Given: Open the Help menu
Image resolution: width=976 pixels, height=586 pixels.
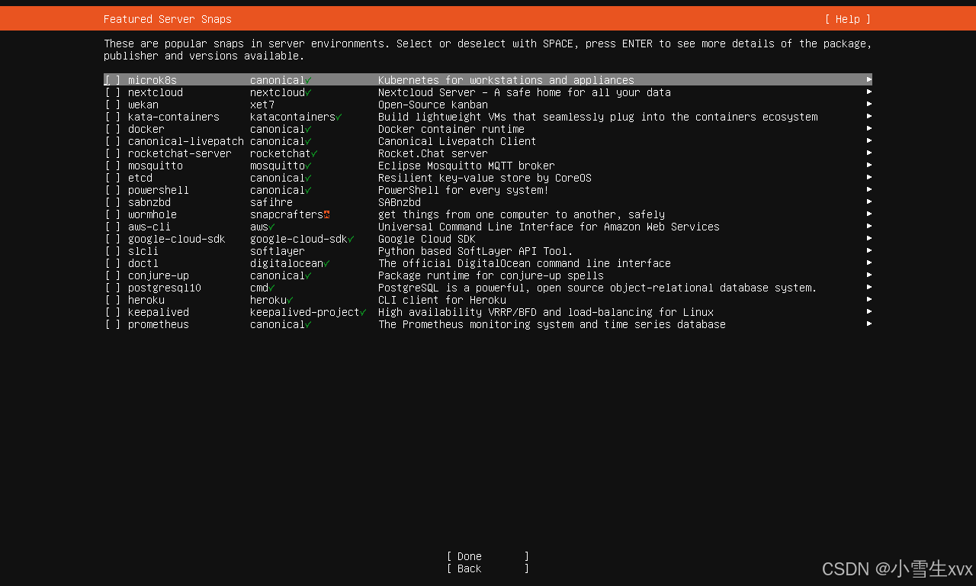Looking at the screenshot, I should (847, 19).
